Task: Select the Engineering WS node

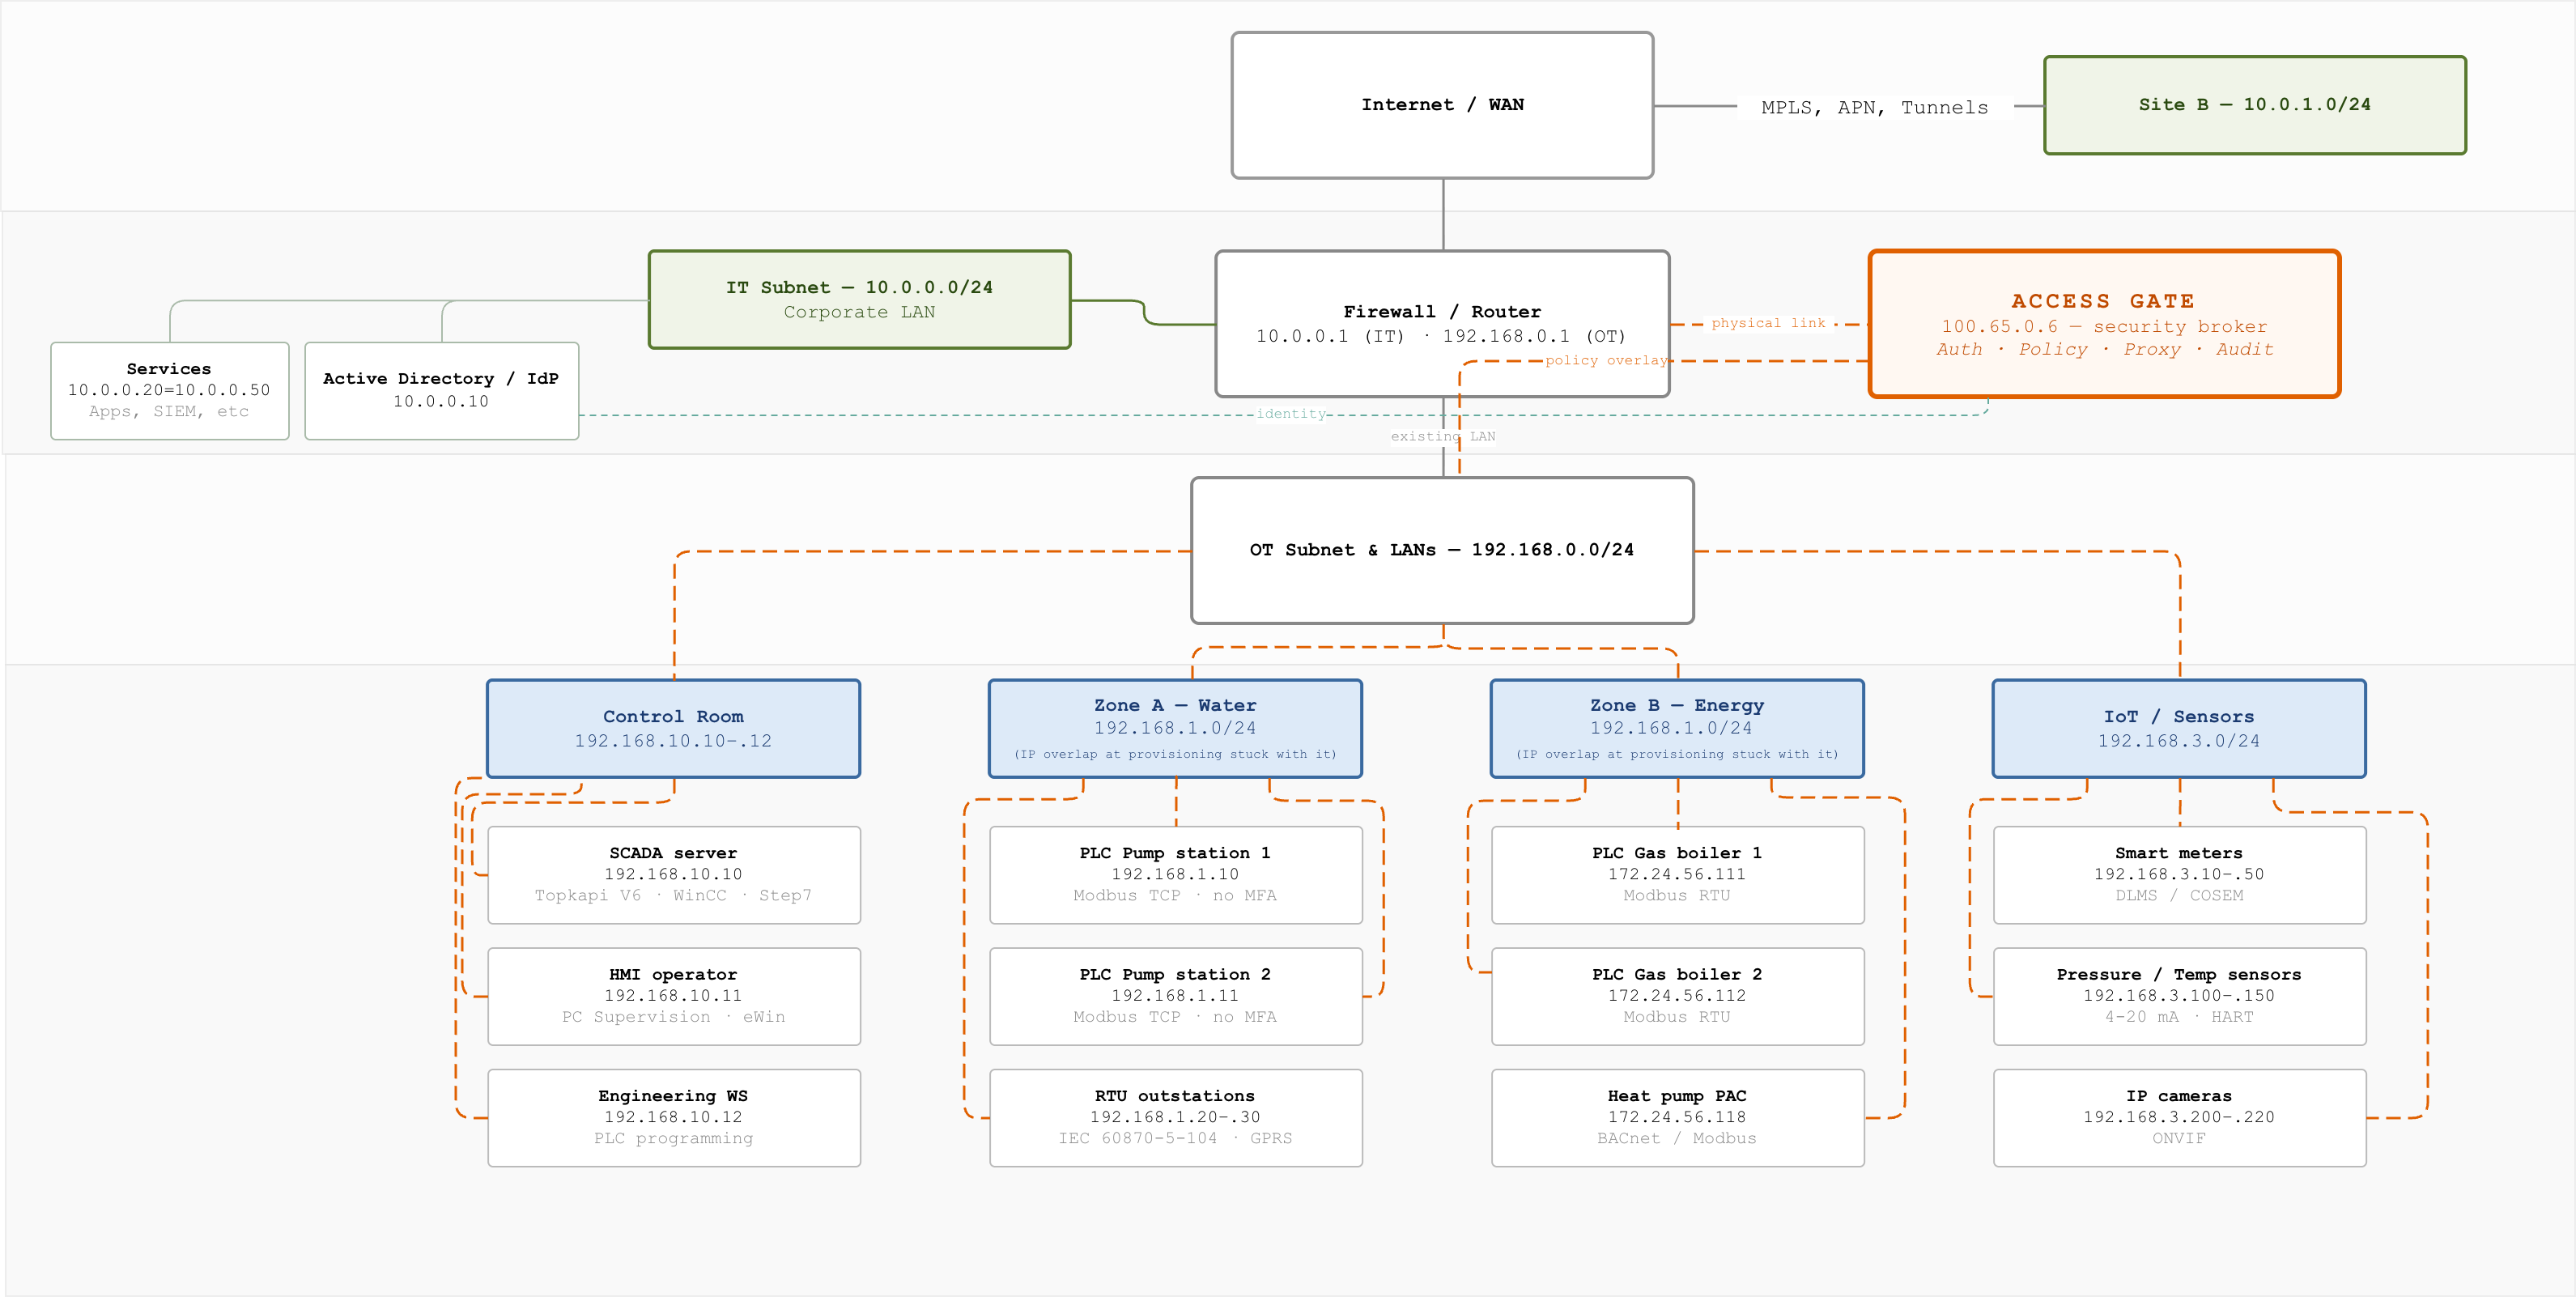Action: [673, 1117]
